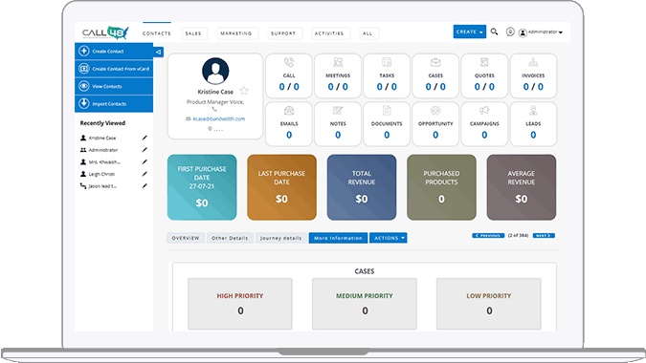Open the ALL menu

368,33
